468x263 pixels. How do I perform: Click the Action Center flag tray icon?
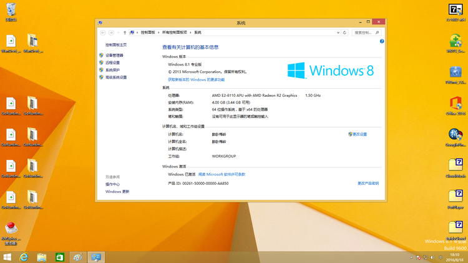click(x=419, y=257)
